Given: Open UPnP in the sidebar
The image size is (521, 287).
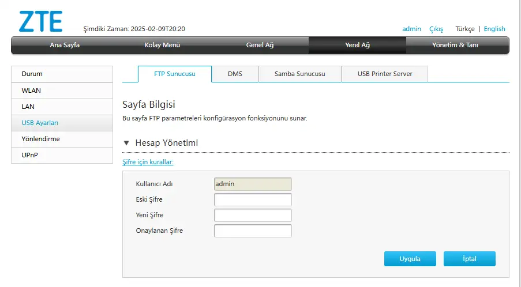Looking at the screenshot, I should [x=62, y=155].
